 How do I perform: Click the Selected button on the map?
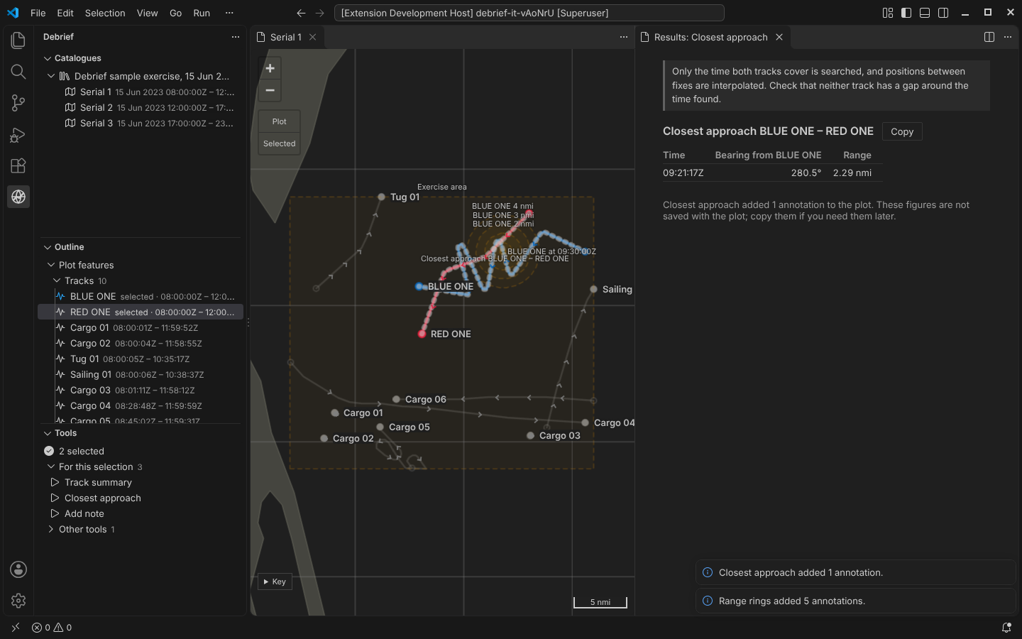click(x=280, y=143)
